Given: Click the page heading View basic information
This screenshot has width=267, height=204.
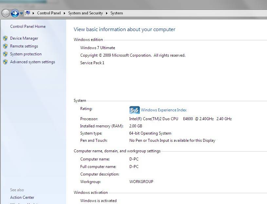Looking at the screenshot, I should point(124,29).
